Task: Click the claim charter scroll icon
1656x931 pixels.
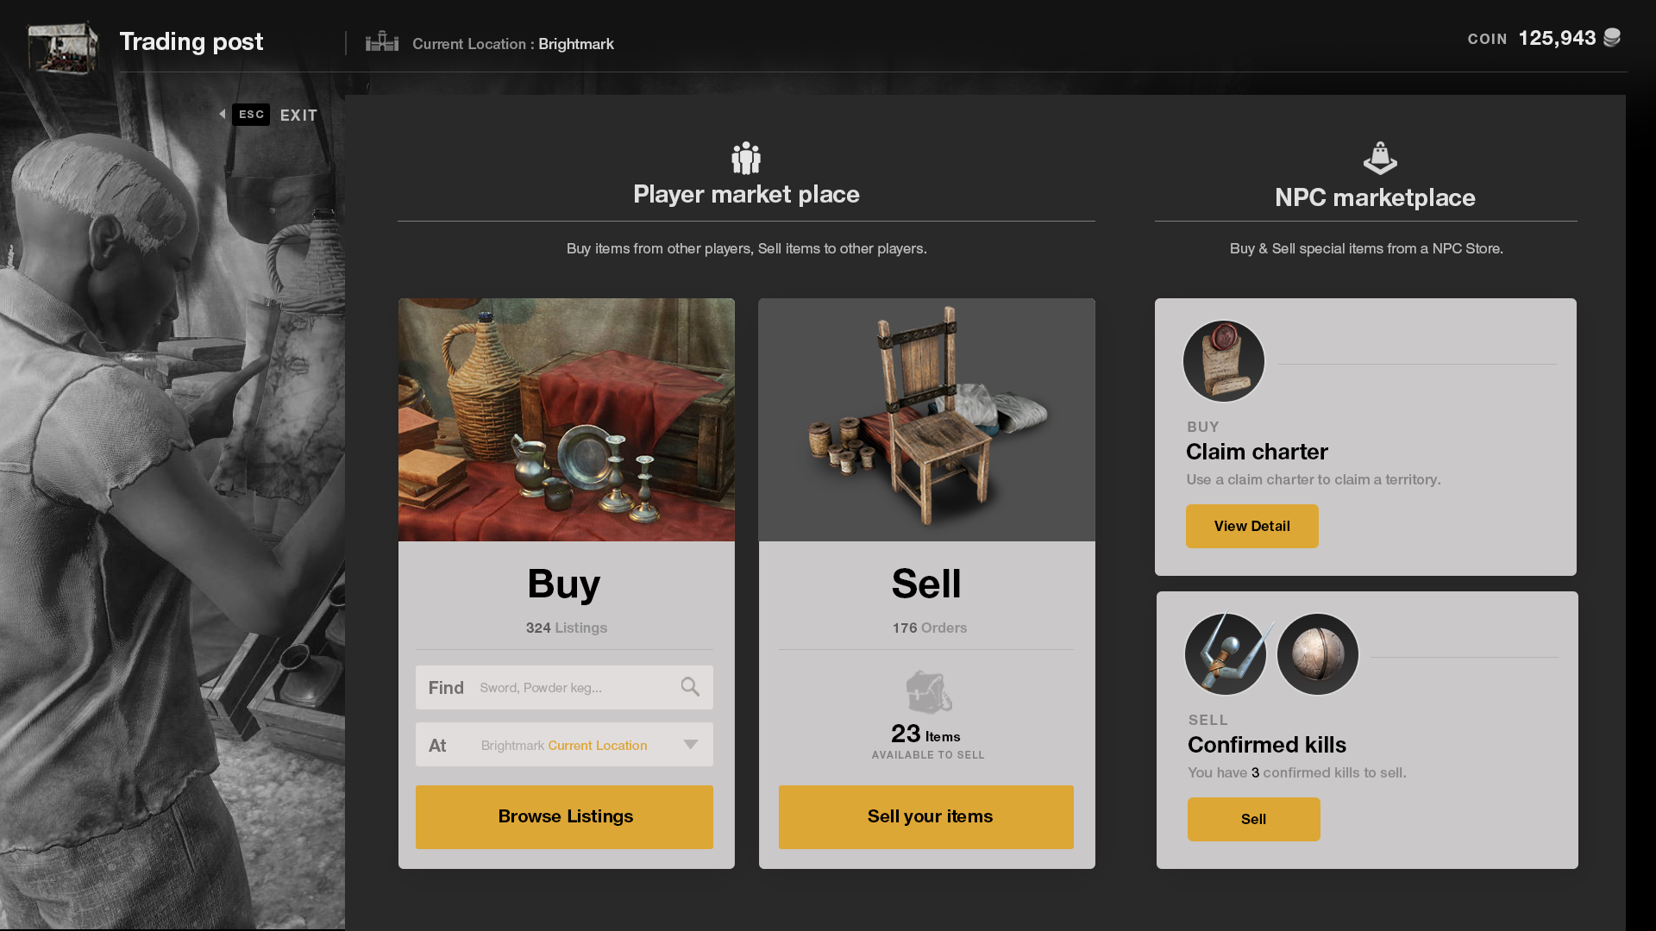Action: click(x=1223, y=361)
